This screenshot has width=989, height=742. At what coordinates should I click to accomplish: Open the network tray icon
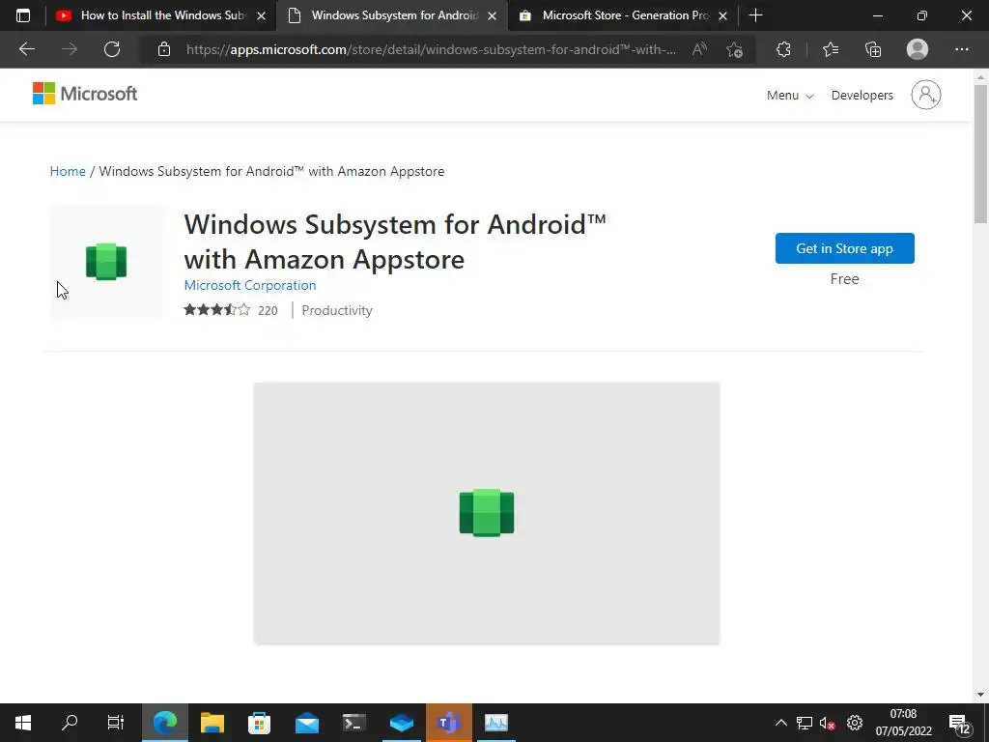click(x=805, y=723)
